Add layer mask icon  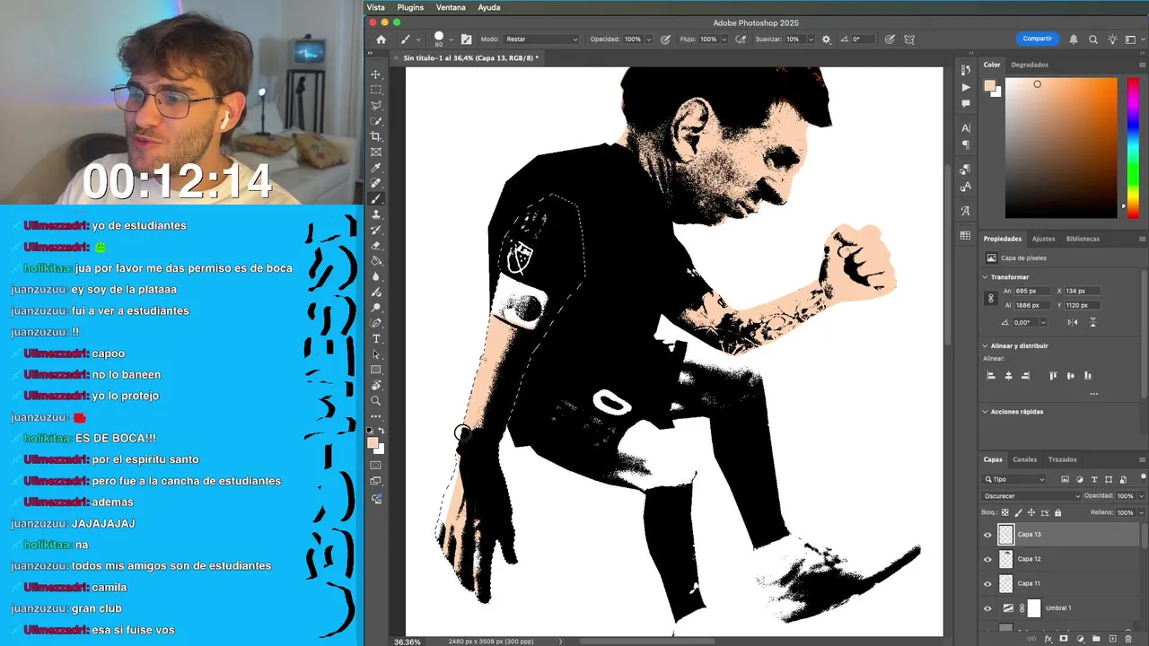pos(1064,639)
